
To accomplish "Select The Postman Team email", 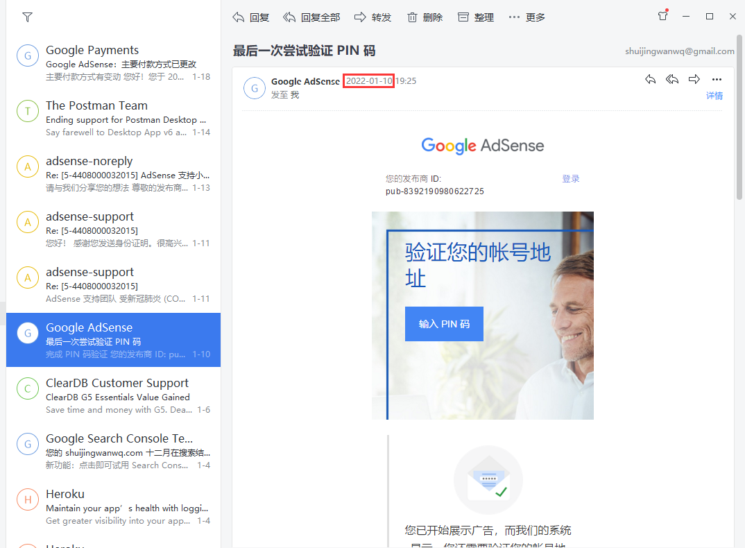I will (114, 119).
